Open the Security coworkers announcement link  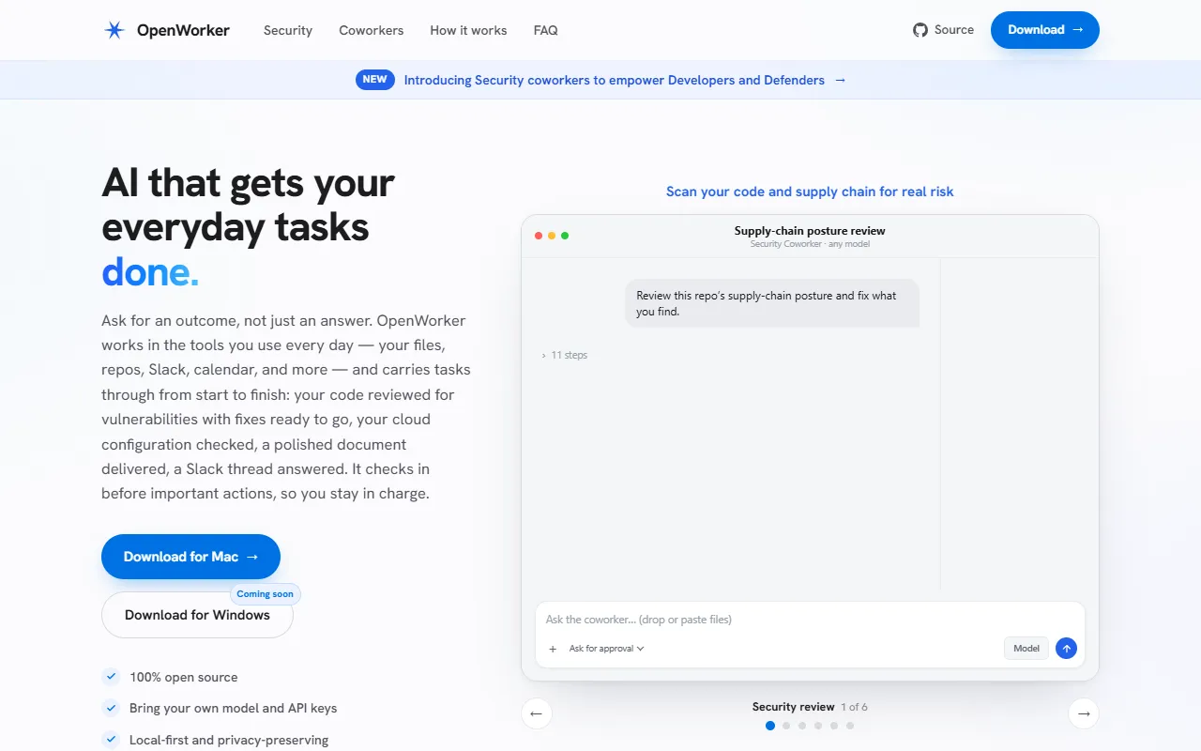click(615, 80)
